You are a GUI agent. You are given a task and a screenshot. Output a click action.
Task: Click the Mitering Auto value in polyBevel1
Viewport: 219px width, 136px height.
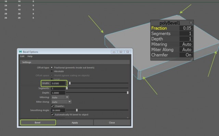point(186,44)
